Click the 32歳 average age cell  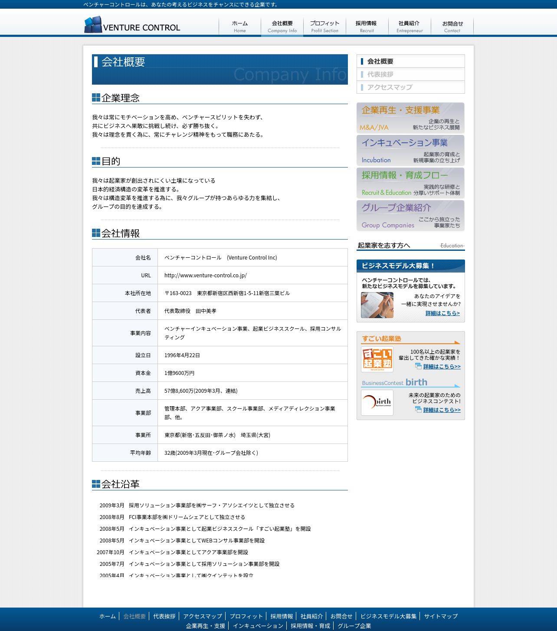click(x=252, y=453)
